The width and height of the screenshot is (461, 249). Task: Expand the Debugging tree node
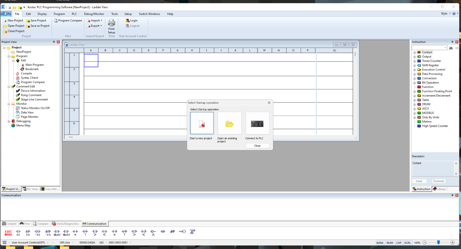pos(9,121)
